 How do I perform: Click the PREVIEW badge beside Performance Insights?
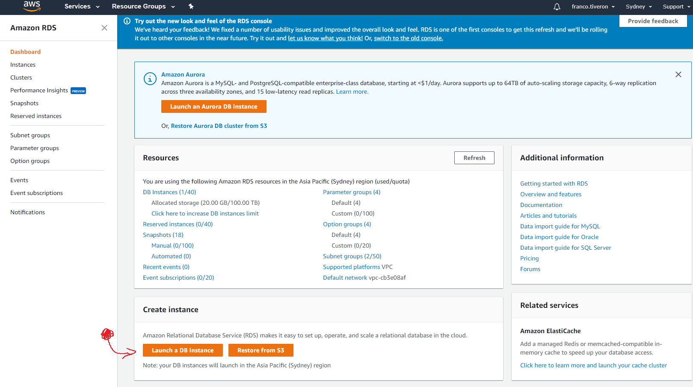(x=78, y=91)
